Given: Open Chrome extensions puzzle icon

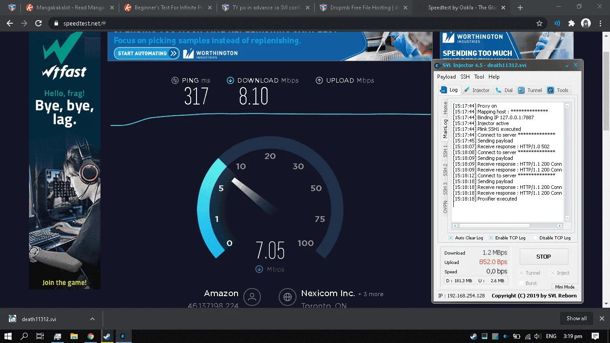Looking at the screenshot, I should point(572,23).
